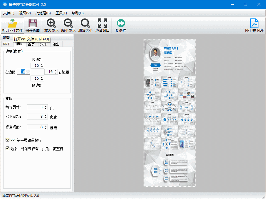Switch to the 输出 tab
Image resolution: width=266 pixels, height=200 pixels.
click(x=56, y=44)
